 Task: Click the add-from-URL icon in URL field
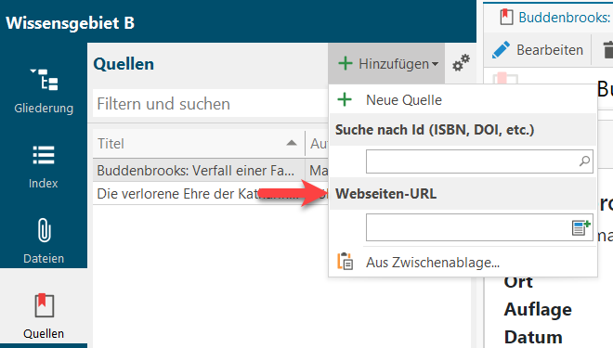tap(580, 227)
